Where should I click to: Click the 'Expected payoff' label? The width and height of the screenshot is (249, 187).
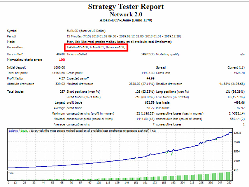coord(78,78)
